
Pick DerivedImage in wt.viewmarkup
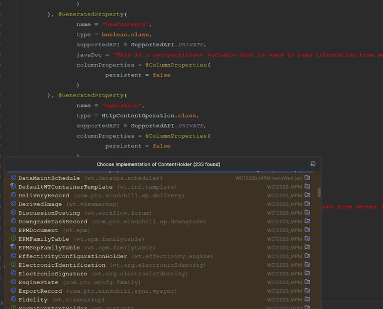pyautogui.click(x=161, y=204)
